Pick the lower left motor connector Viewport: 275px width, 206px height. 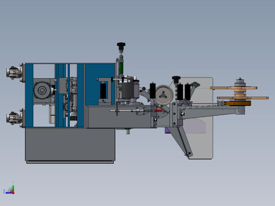14,118
